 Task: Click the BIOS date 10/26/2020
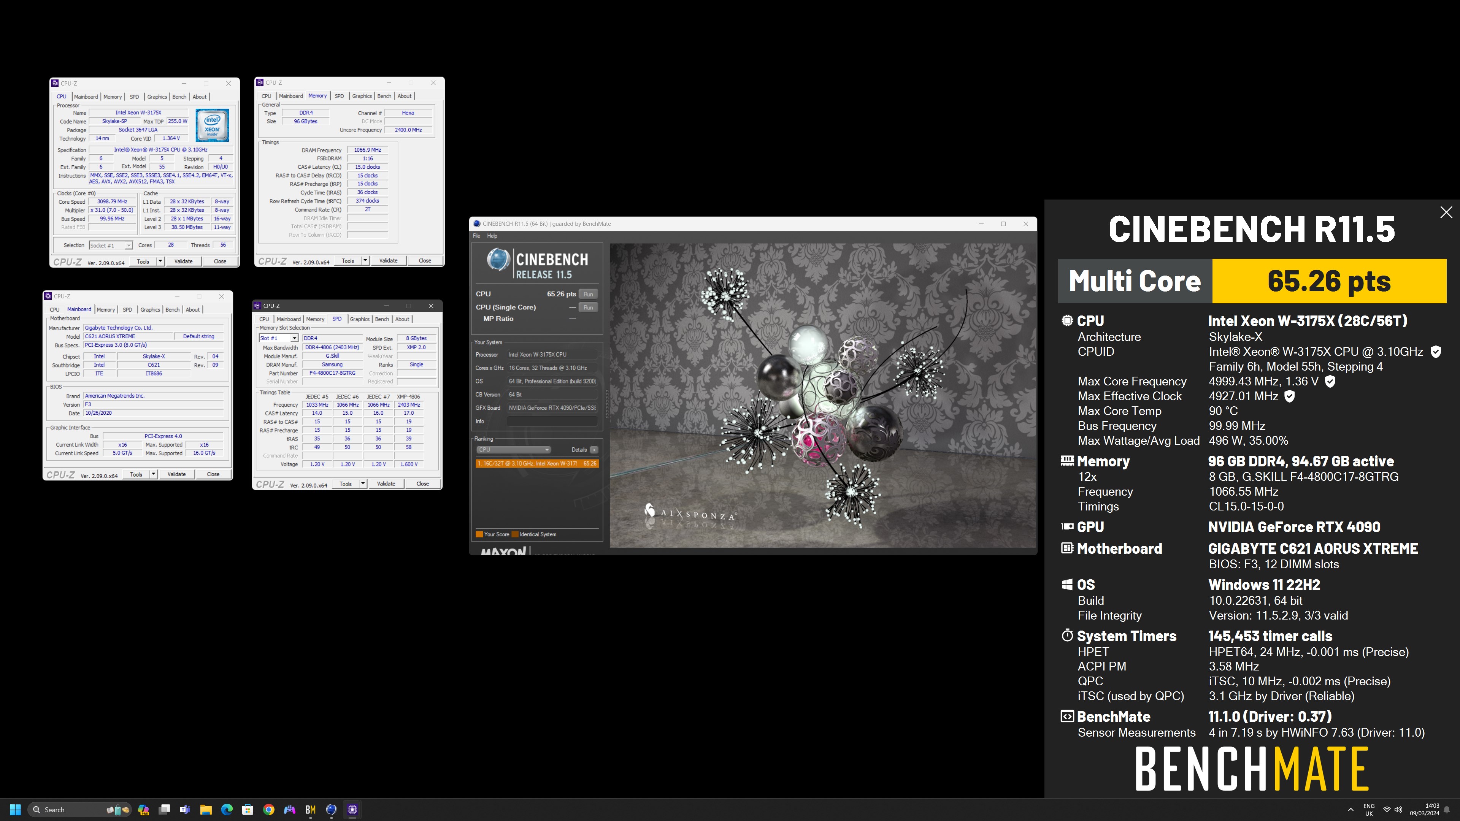154,413
